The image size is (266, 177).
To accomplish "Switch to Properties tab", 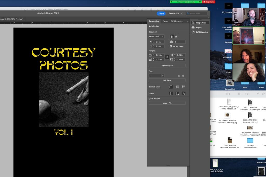I will click(x=154, y=21).
